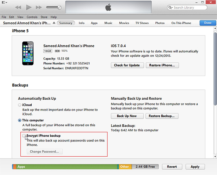Click the blue Done button
The image size is (217, 175).
208,23
